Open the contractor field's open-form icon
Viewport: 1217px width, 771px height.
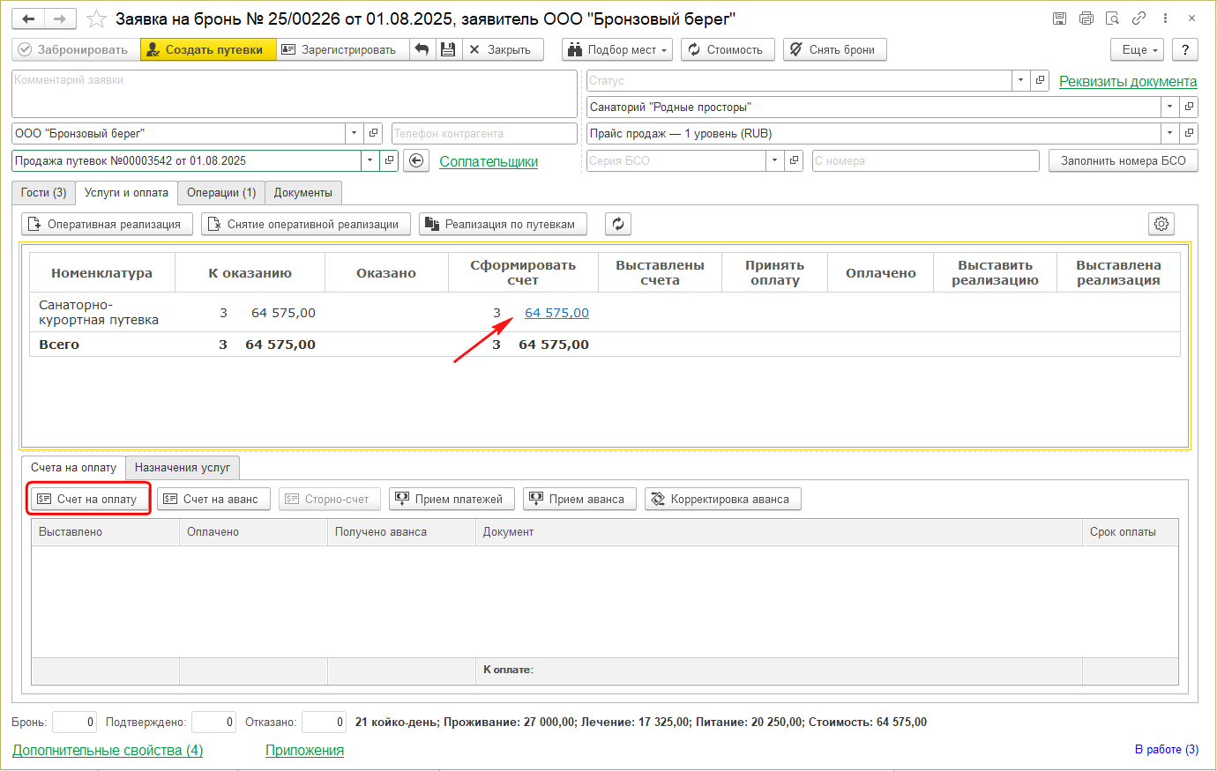click(x=374, y=133)
